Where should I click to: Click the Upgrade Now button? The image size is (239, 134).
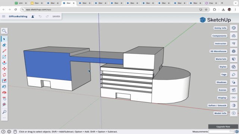coord(223,127)
